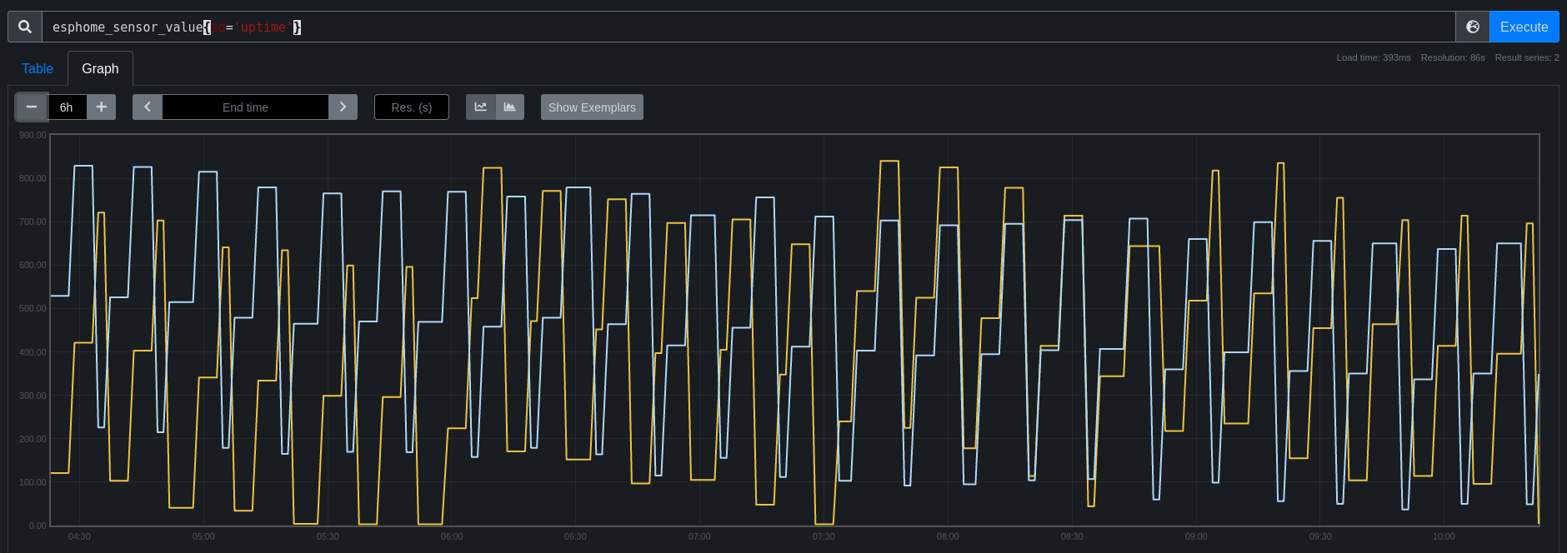Click the yellow series line peak near 07:45
Viewport: 1567px width, 553px height.
coord(889,161)
